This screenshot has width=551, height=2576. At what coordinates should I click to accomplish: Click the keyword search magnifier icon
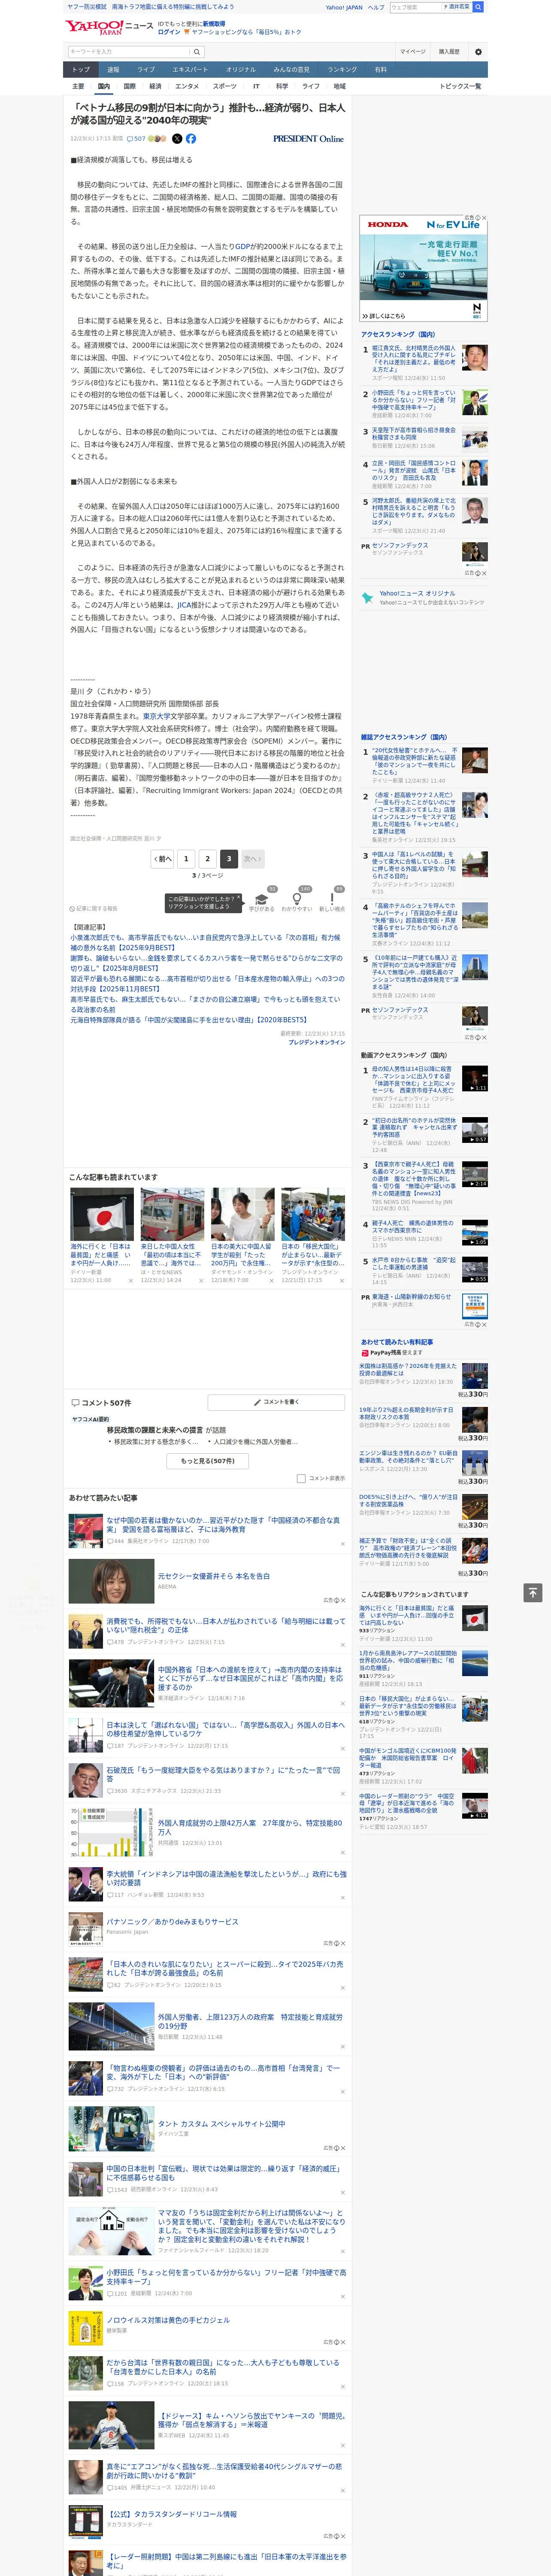tap(196, 51)
